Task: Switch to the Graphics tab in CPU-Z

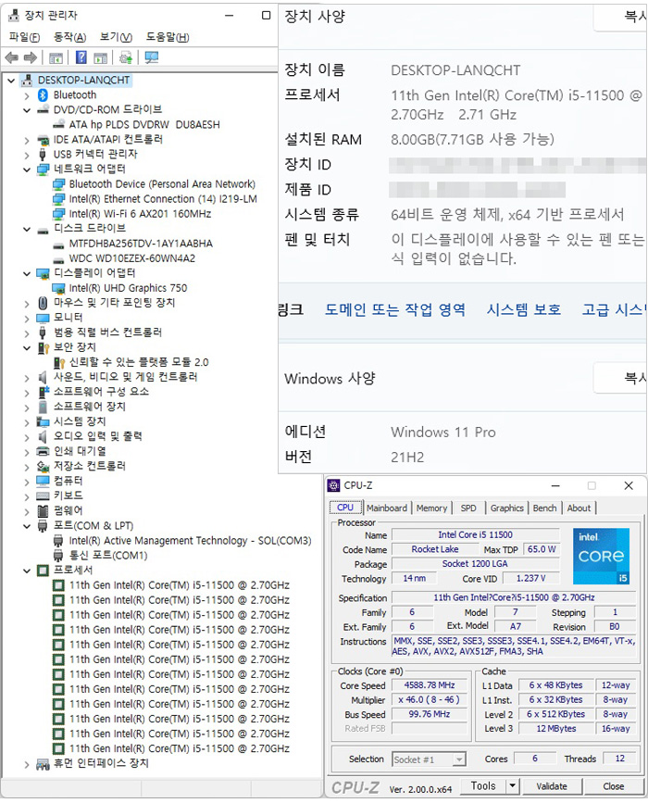Action: pos(506,508)
